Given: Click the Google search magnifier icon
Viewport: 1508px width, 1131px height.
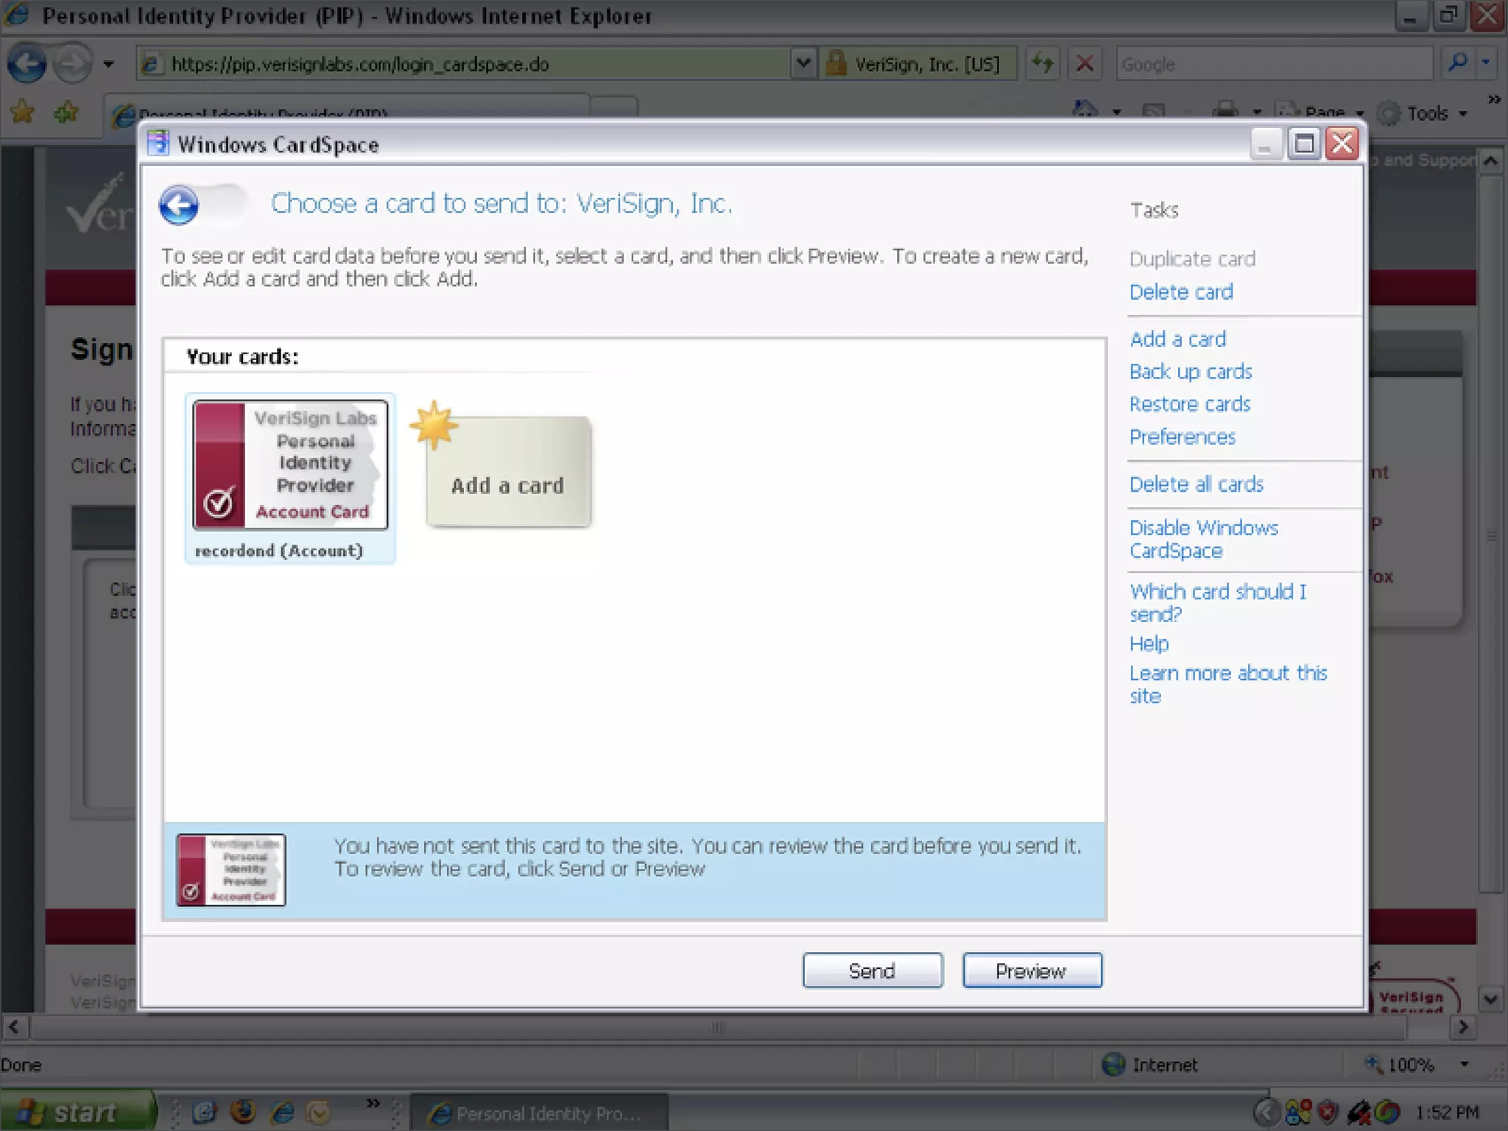Looking at the screenshot, I should click(1457, 63).
